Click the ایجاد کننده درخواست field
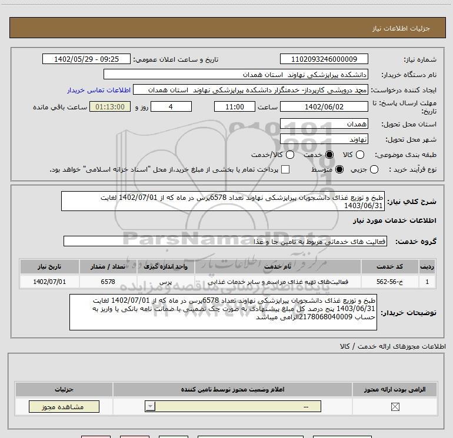 pos(251,90)
